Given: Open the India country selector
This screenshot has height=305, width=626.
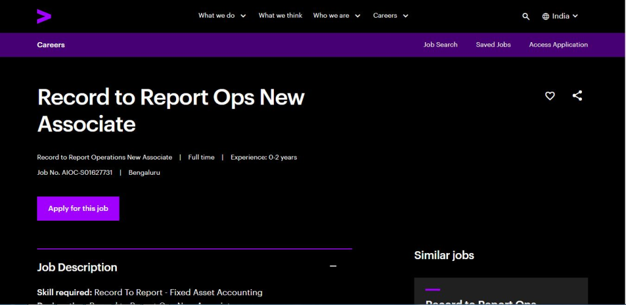Looking at the screenshot, I should (560, 17).
